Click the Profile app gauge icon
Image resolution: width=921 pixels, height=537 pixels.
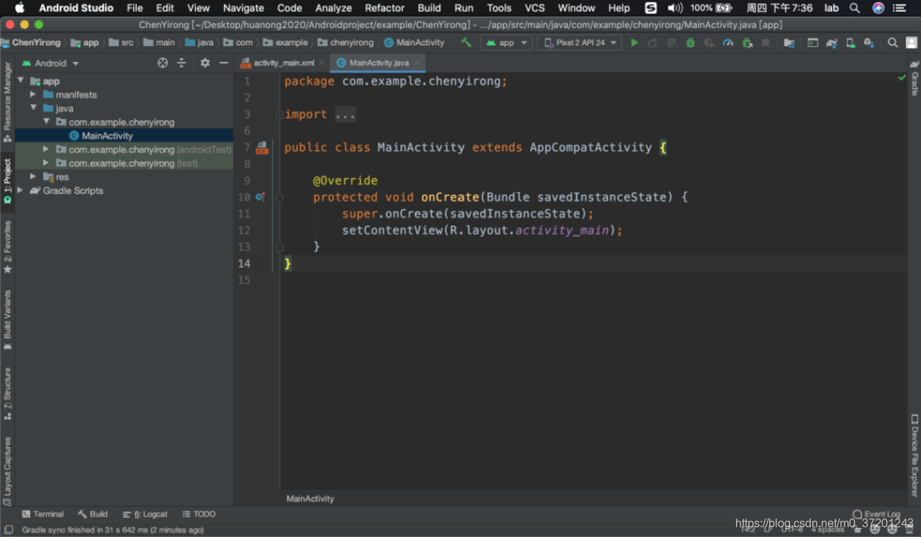(x=728, y=42)
